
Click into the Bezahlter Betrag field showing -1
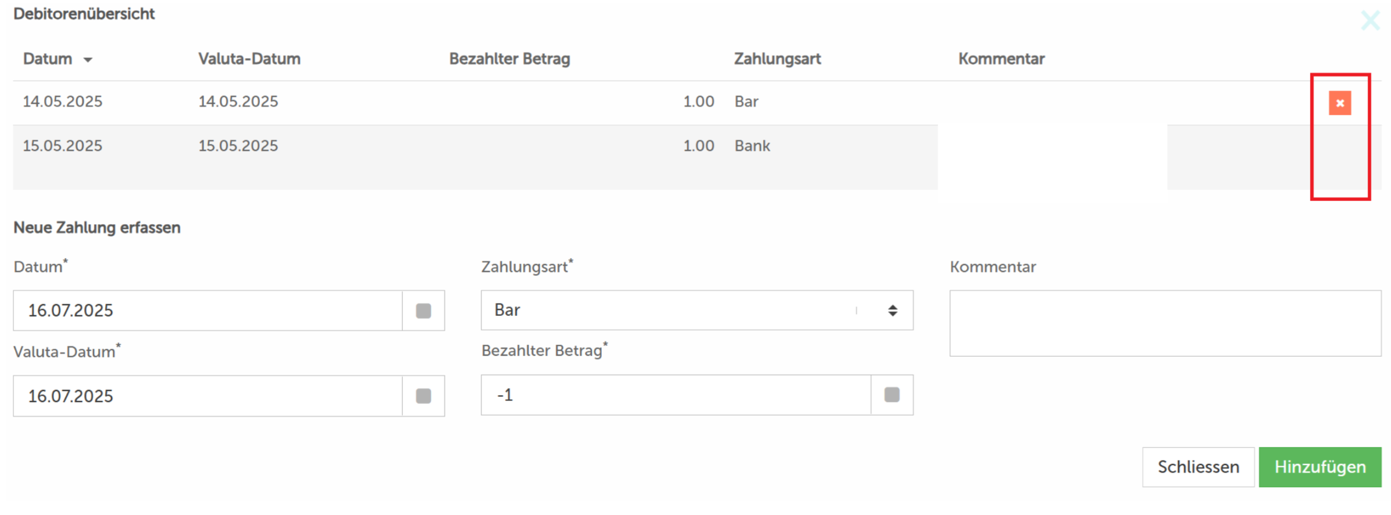click(676, 395)
